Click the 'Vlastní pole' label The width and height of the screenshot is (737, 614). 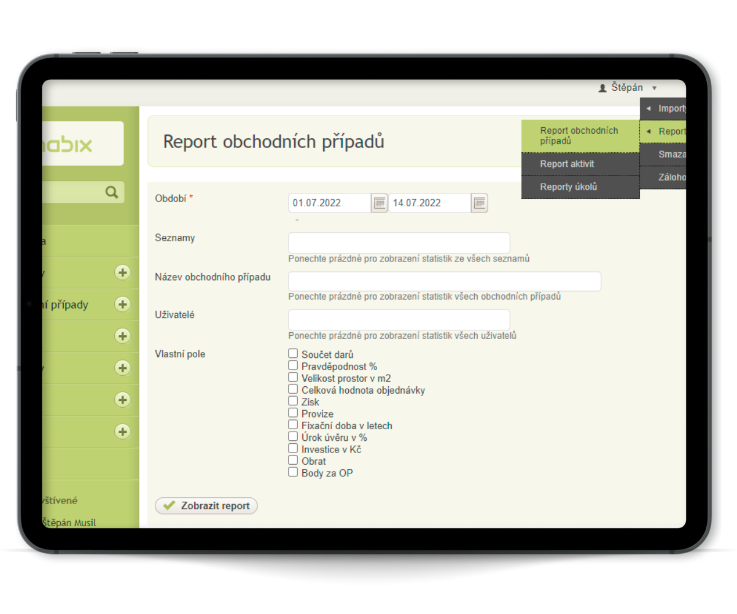pyautogui.click(x=181, y=354)
